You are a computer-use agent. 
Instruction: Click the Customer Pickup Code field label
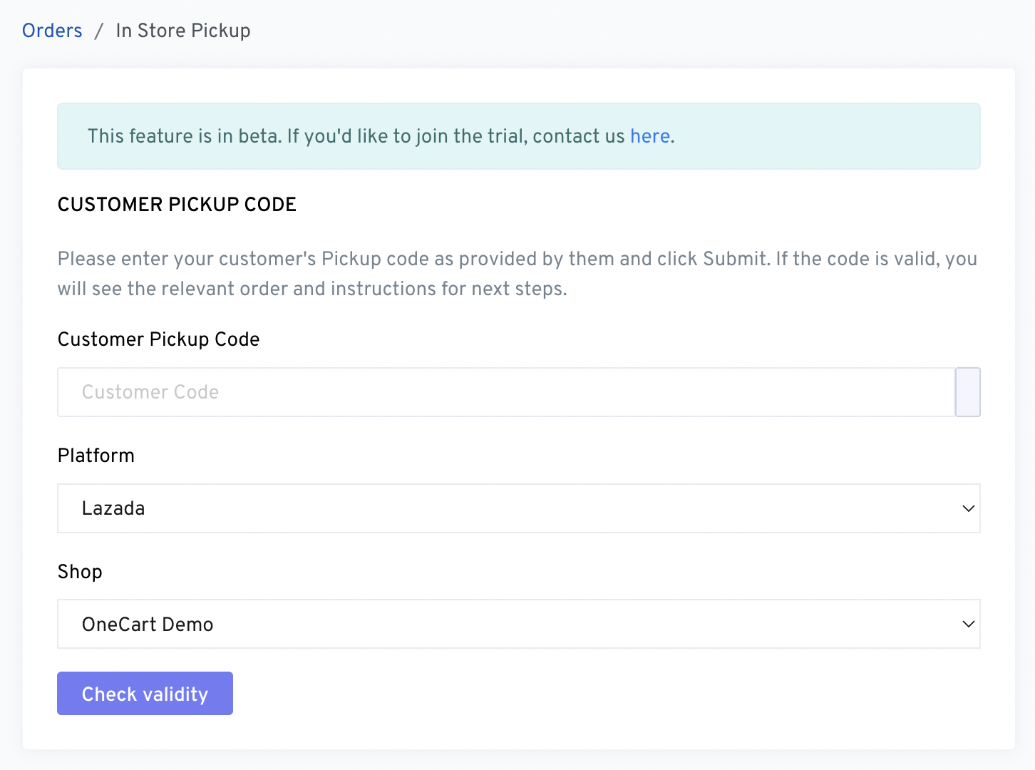click(158, 339)
